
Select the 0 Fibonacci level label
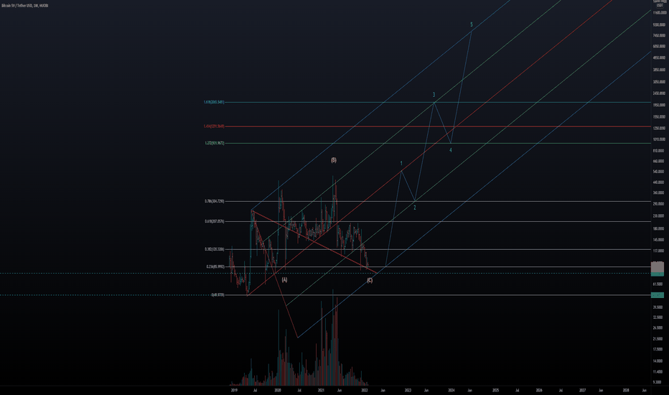217,294
